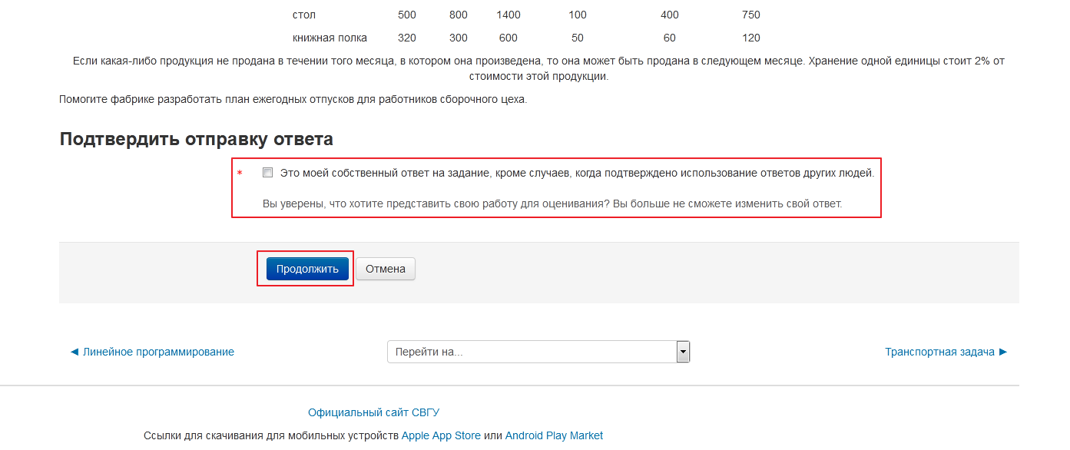Click the 320 value in the книжная полка row
This screenshot has width=1070, height=450.
(x=407, y=38)
